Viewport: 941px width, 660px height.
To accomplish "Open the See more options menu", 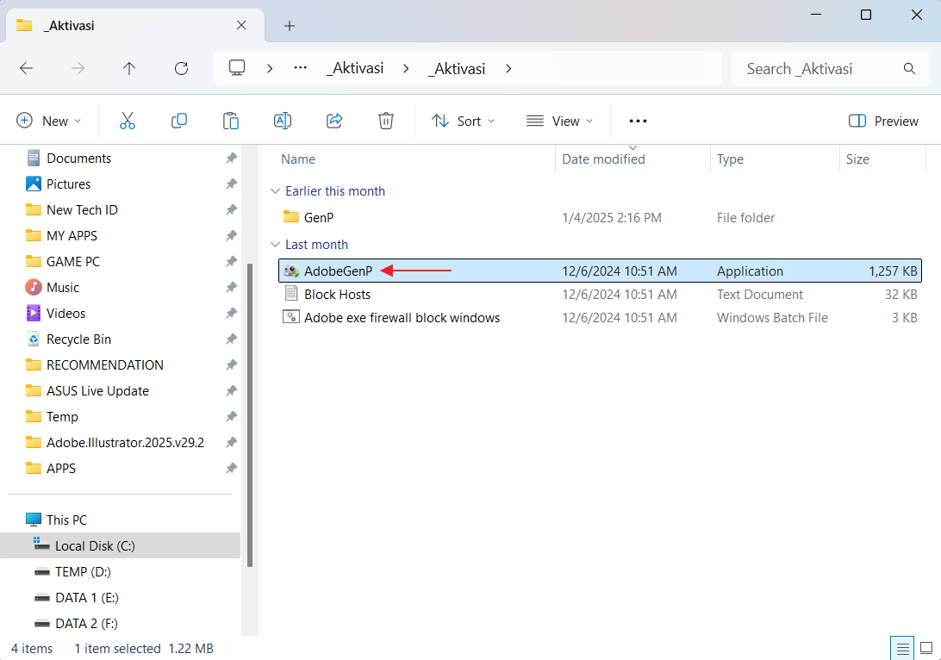I will [x=638, y=121].
